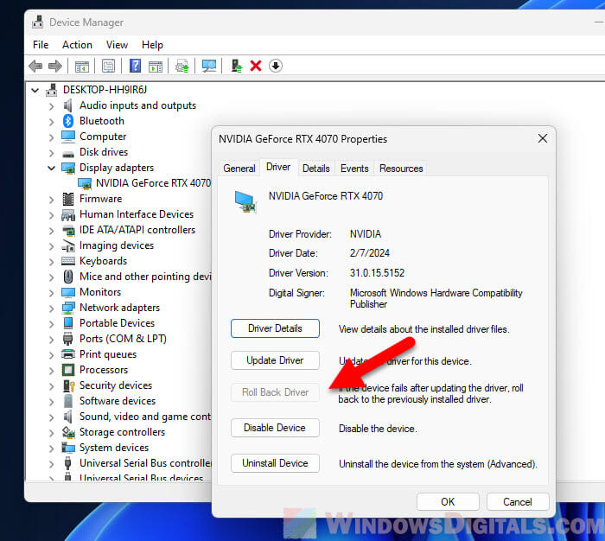Click Enable device toolbar icon
Image resolution: width=605 pixels, height=541 pixels.
tap(236, 66)
